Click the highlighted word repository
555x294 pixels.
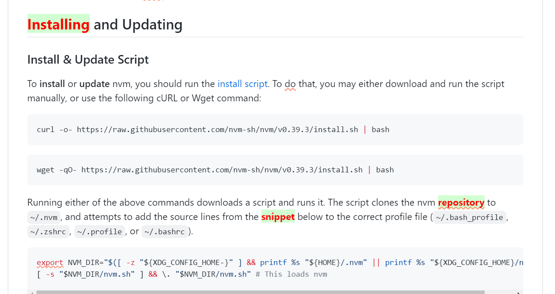pos(461,203)
